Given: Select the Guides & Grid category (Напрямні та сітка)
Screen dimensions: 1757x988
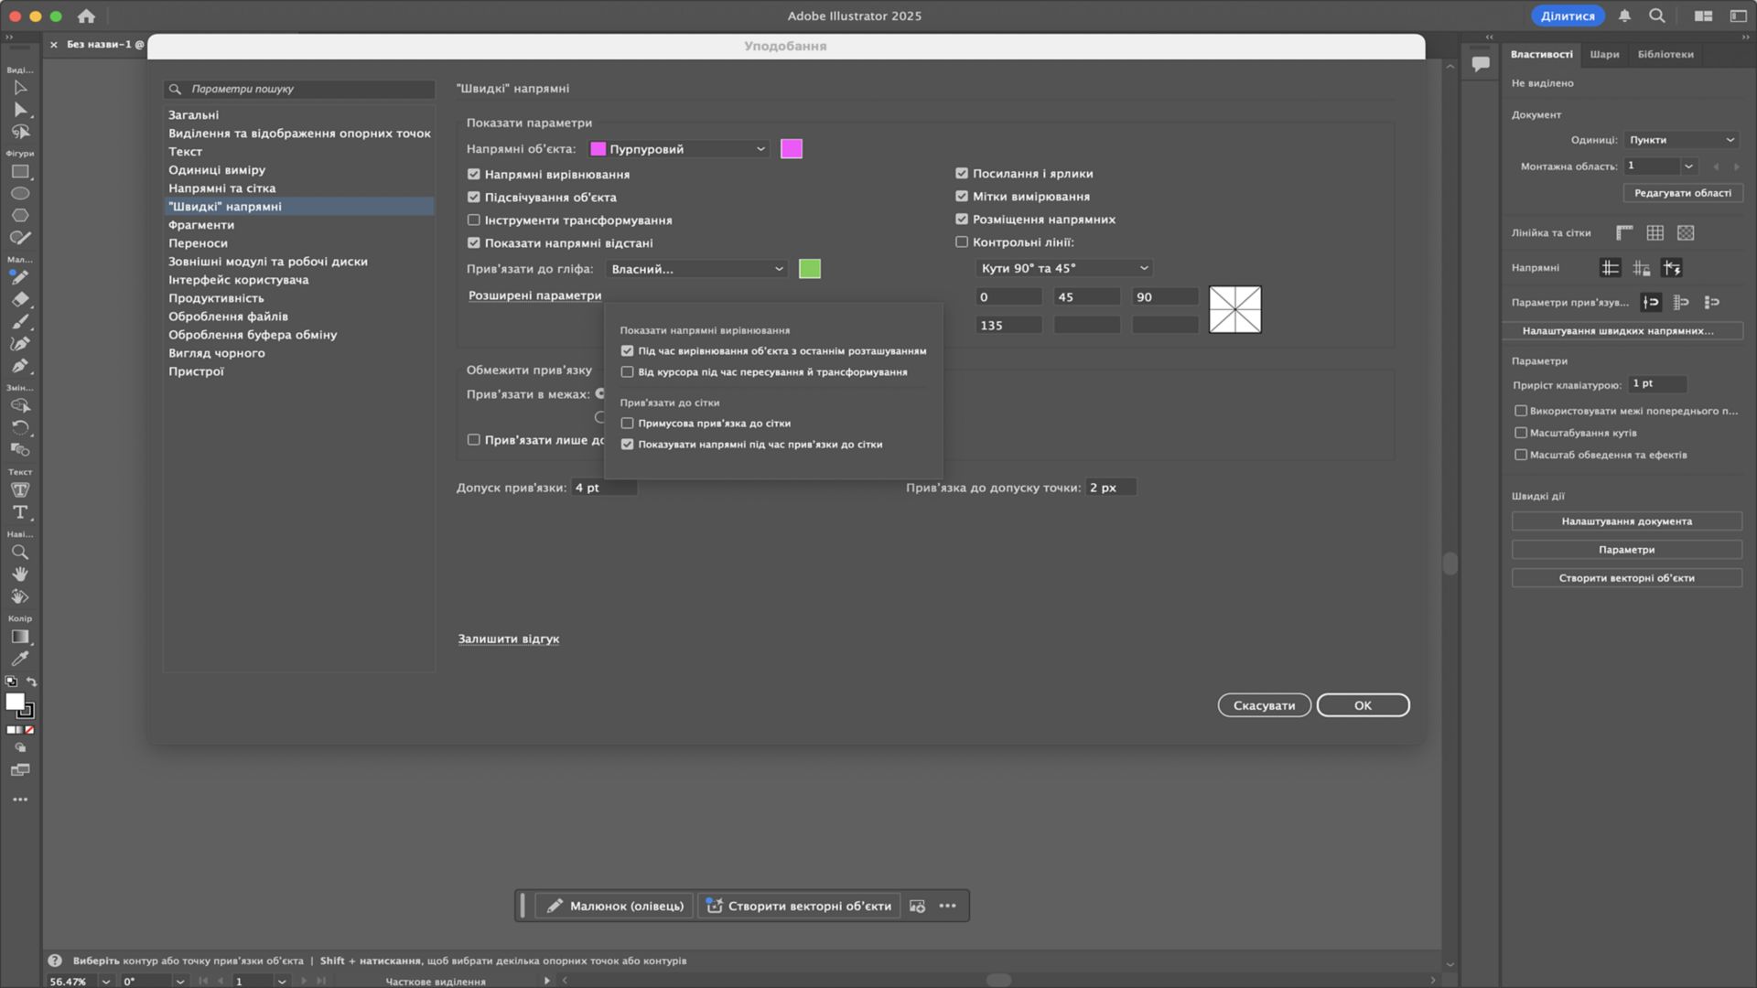Looking at the screenshot, I should coord(221,188).
